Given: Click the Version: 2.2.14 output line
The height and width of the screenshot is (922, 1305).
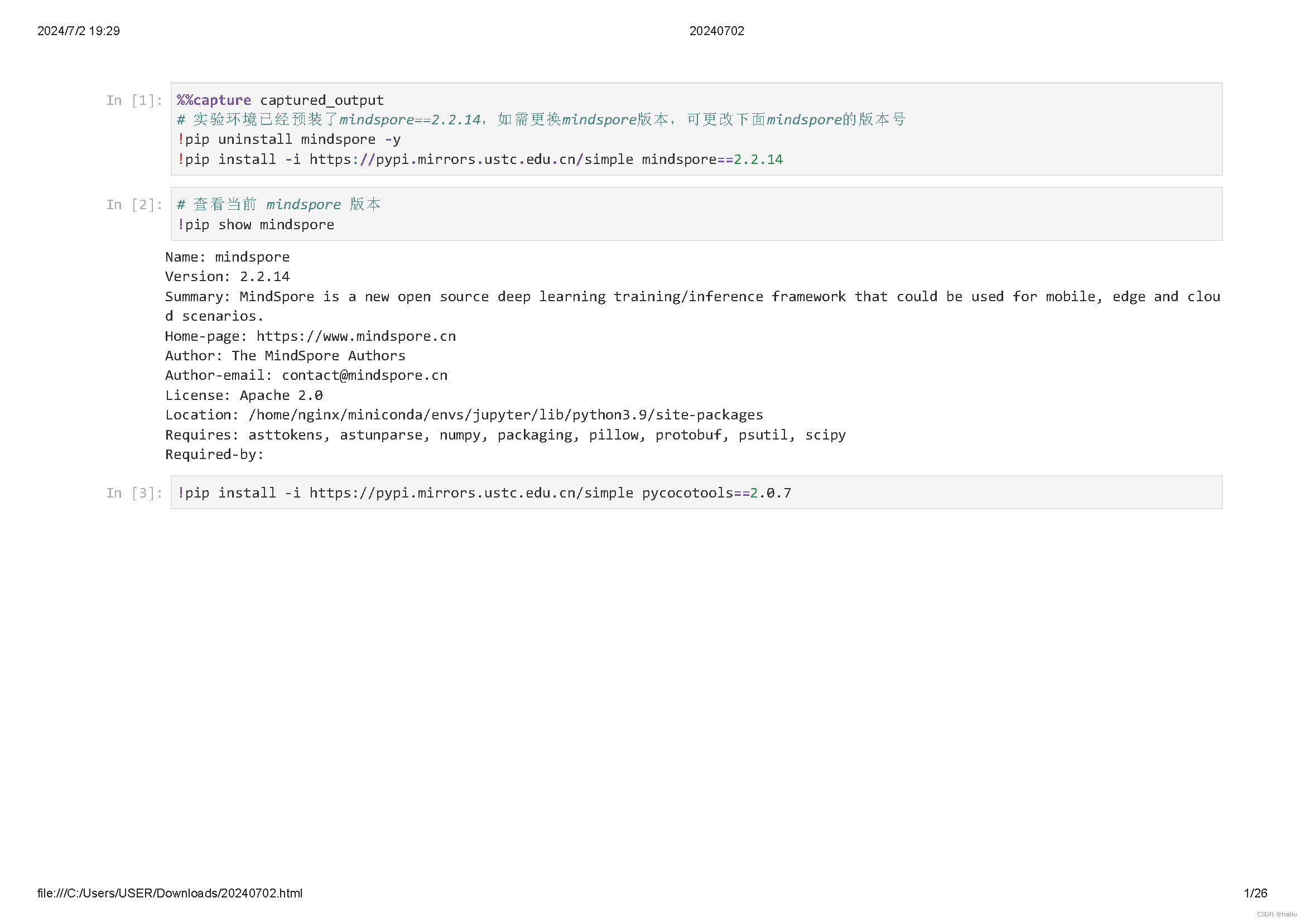Looking at the screenshot, I should 227,277.
